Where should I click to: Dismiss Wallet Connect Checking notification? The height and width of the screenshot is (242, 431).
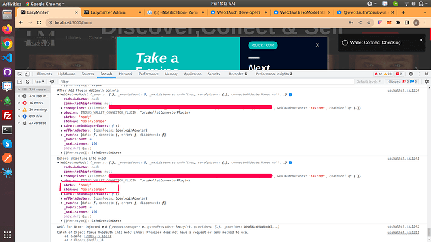pos(421,40)
